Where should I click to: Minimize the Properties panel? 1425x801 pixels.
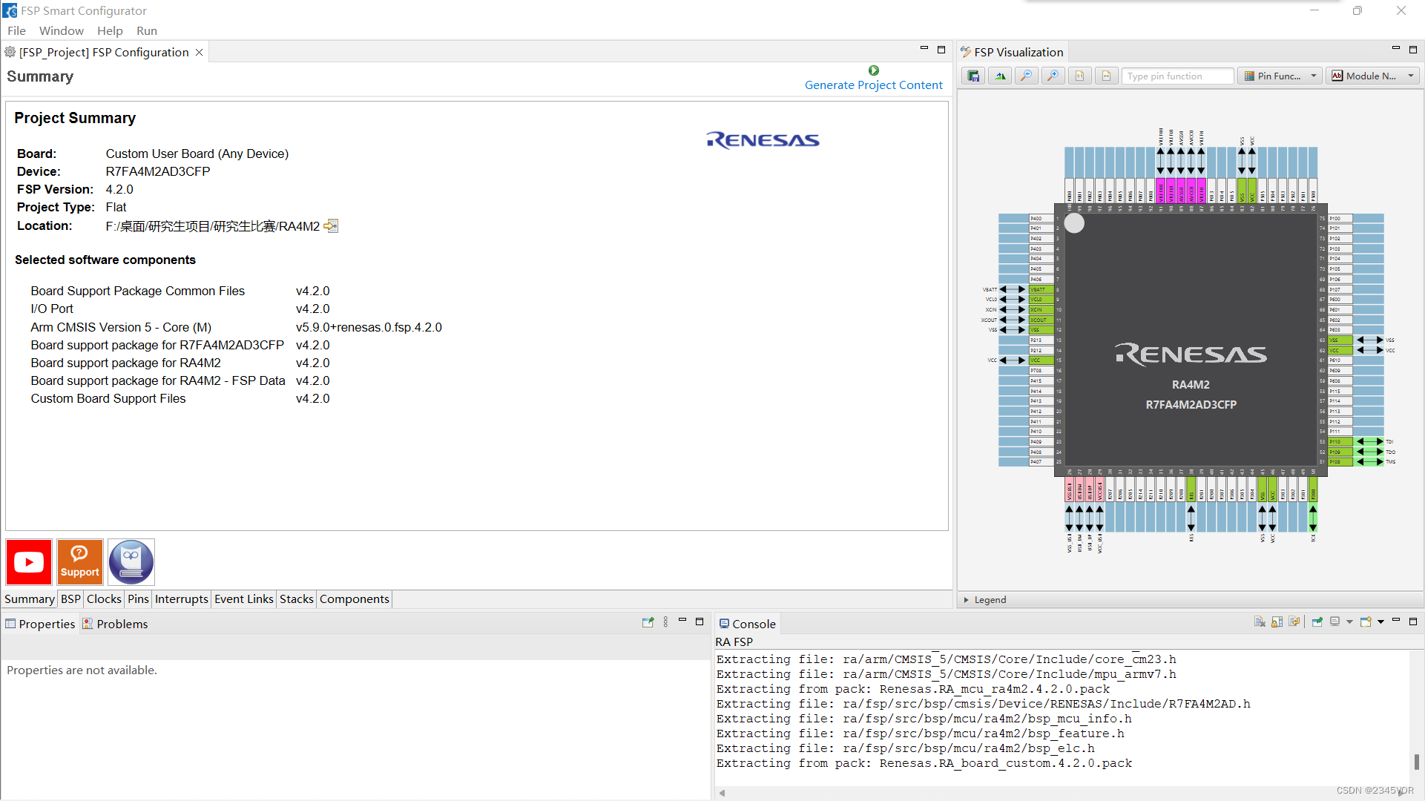point(682,622)
